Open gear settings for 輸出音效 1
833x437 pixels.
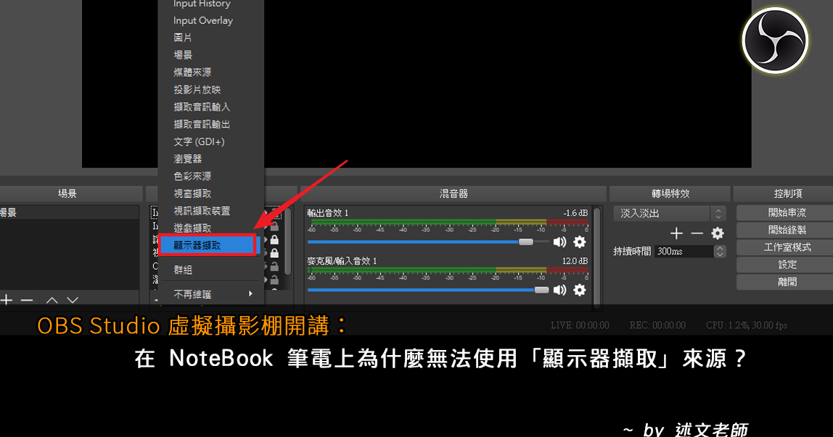579,242
